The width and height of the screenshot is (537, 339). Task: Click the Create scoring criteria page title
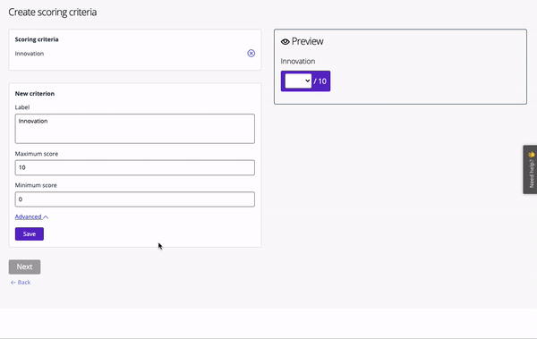point(53,12)
